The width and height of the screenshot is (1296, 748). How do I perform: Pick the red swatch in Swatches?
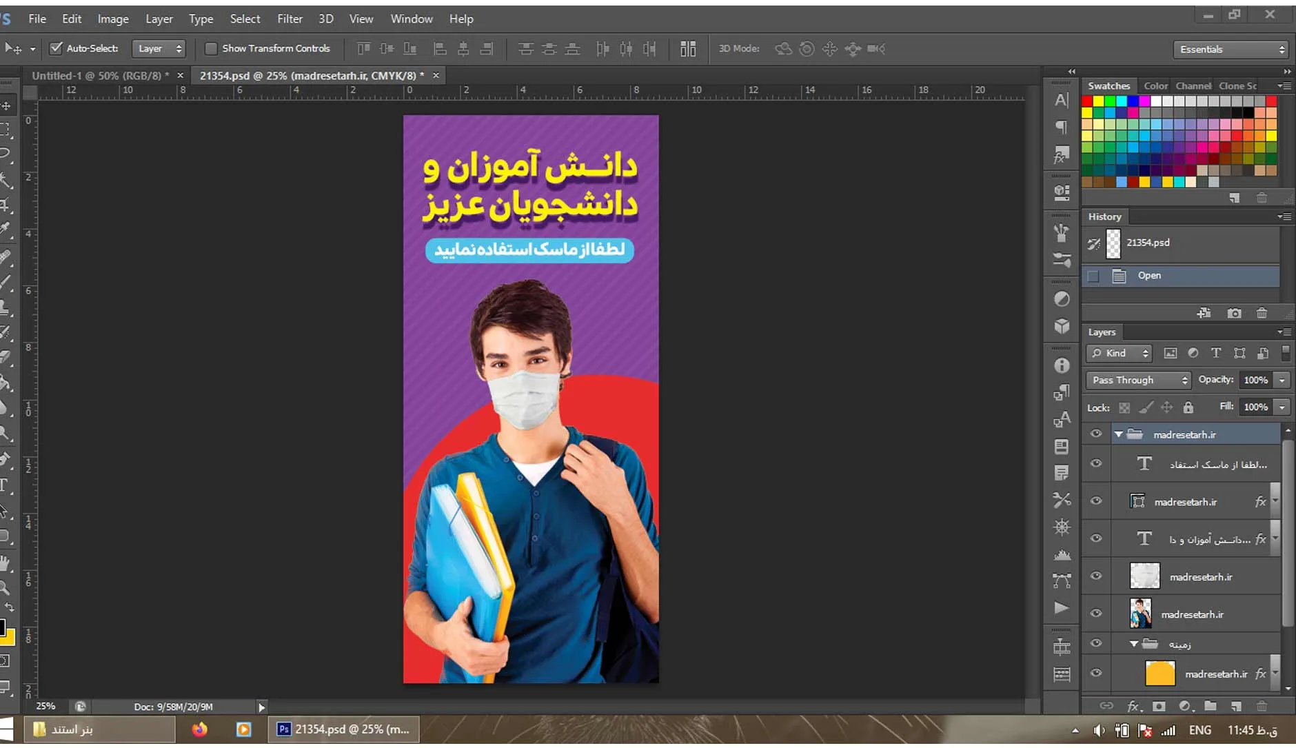(1087, 101)
